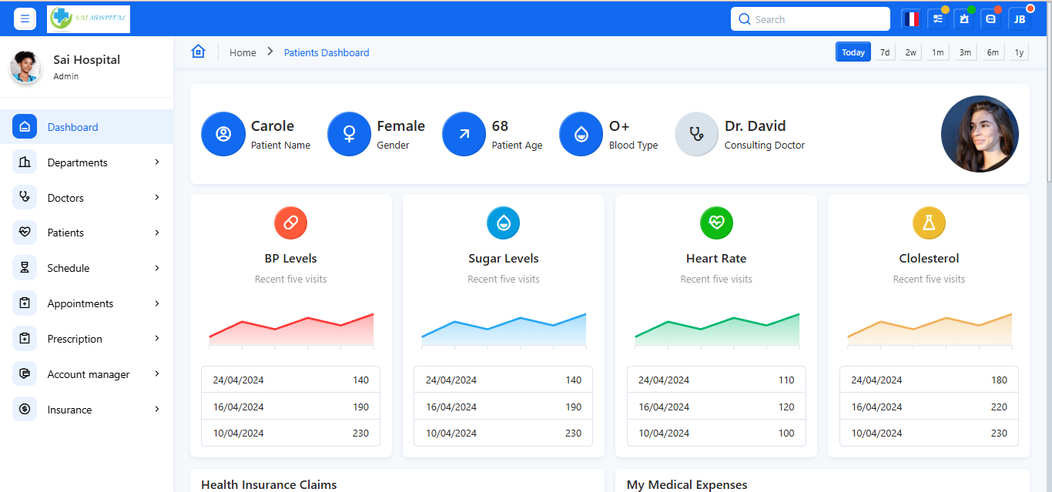Open the JB user profile button
The image size is (1052, 492).
click(x=1019, y=19)
